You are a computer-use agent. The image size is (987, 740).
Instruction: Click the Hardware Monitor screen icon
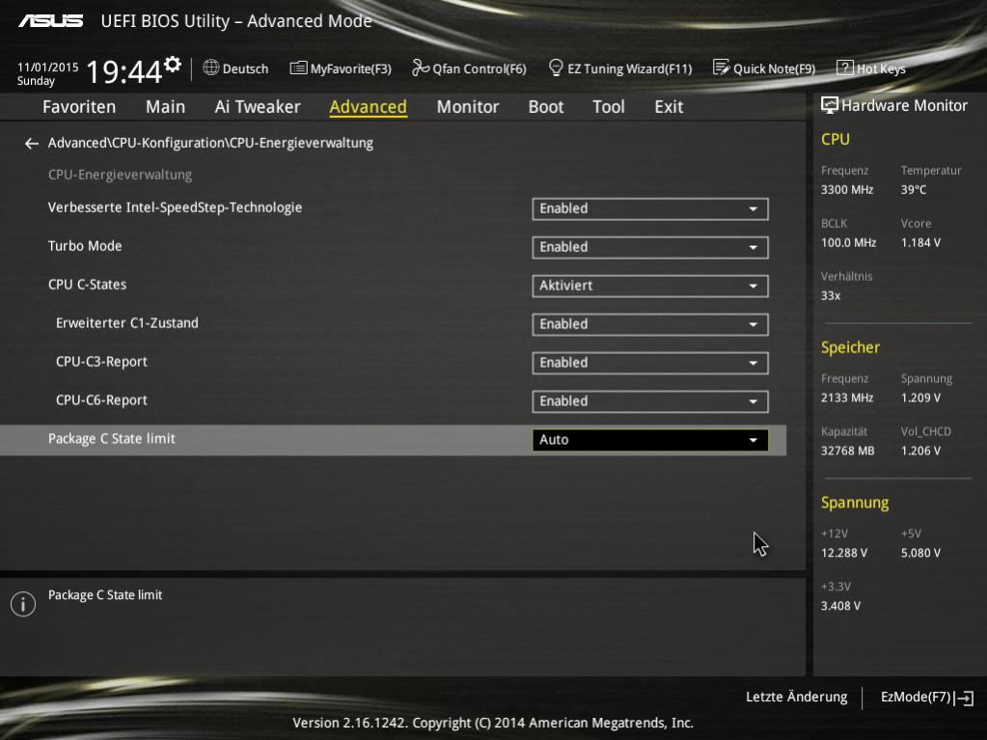click(830, 105)
